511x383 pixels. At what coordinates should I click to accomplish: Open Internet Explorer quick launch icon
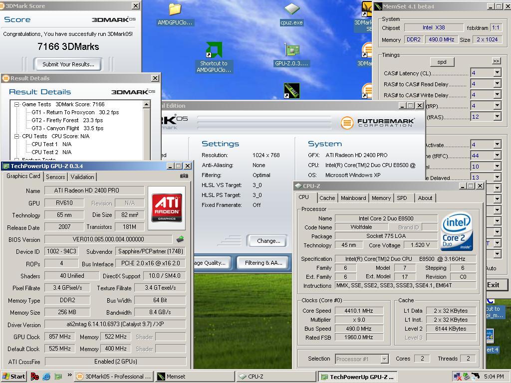46,377
